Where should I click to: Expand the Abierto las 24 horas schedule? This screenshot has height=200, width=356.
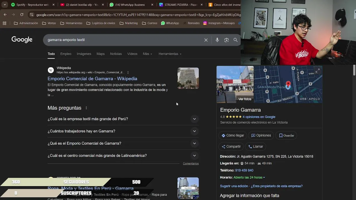coord(249,177)
